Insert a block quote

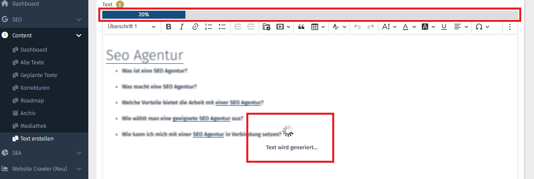pos(301,27)
